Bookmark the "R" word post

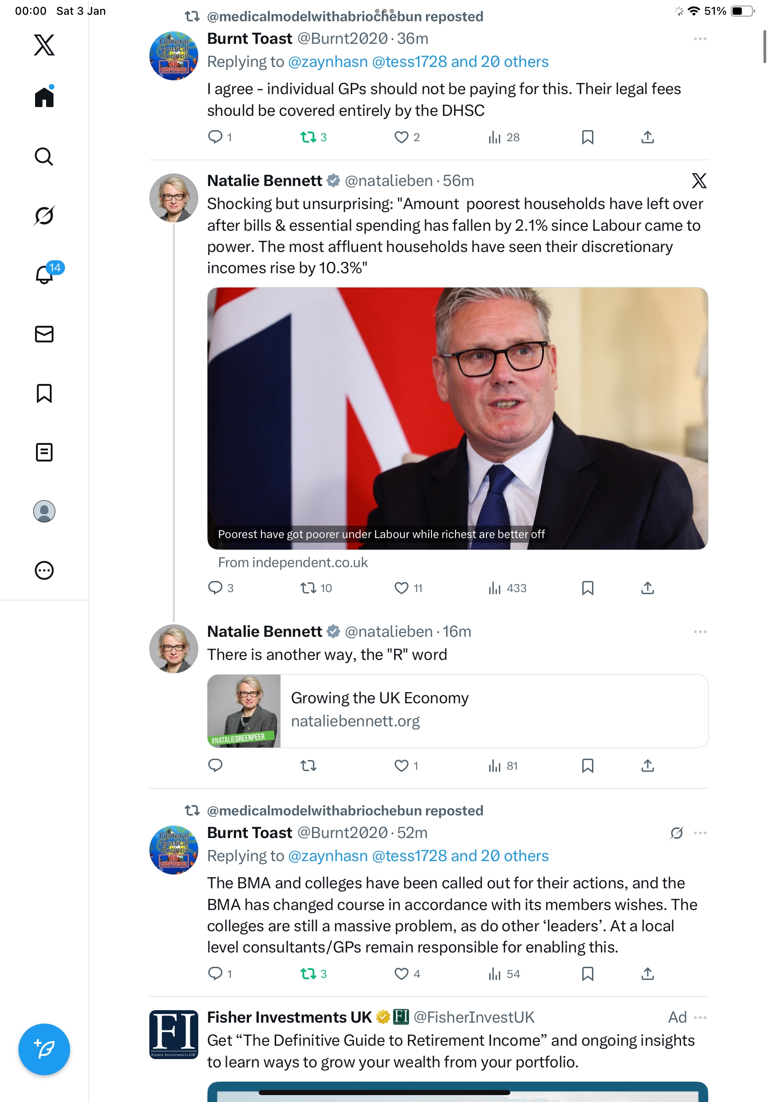tap(587, 766)
